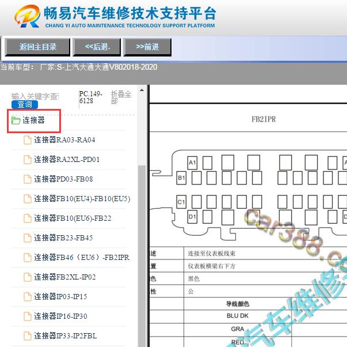Click the current vehicle model text line

click(79, 67)
